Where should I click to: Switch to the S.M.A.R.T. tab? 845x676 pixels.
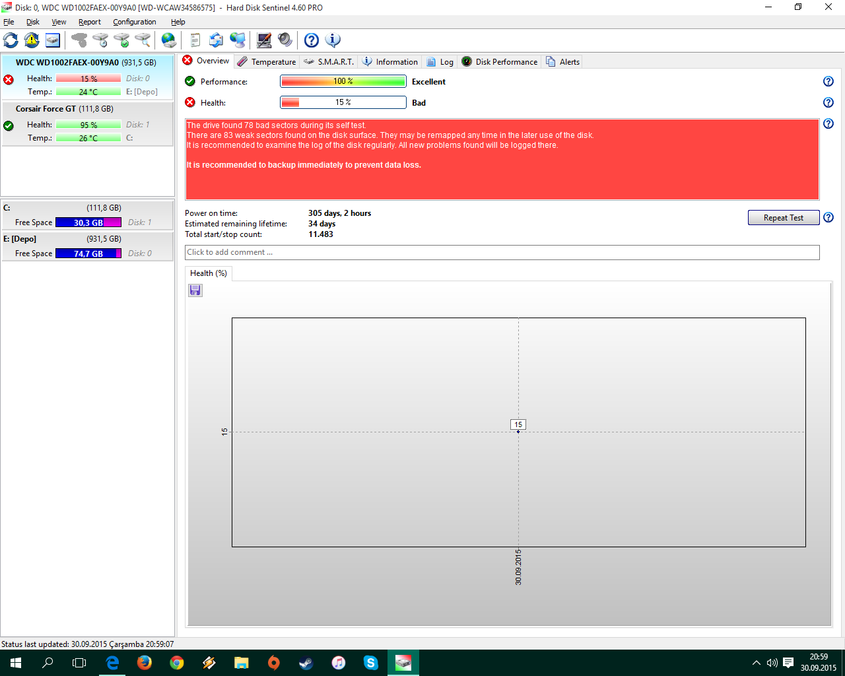coord(329,61)
